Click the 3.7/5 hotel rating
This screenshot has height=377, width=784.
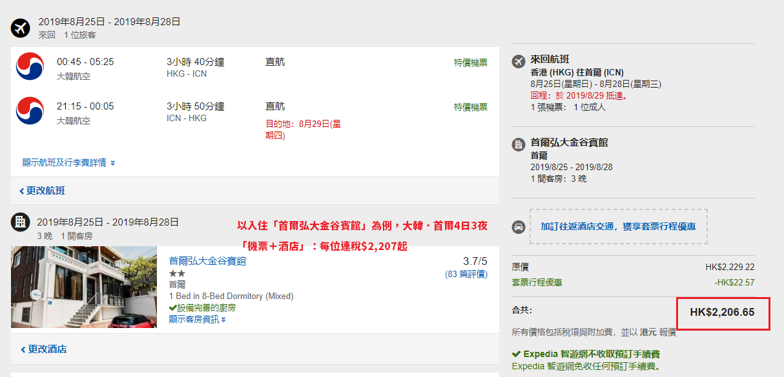coord(475,261)
